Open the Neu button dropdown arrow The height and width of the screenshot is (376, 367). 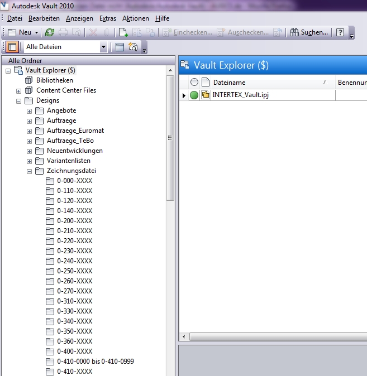point(36,32)
